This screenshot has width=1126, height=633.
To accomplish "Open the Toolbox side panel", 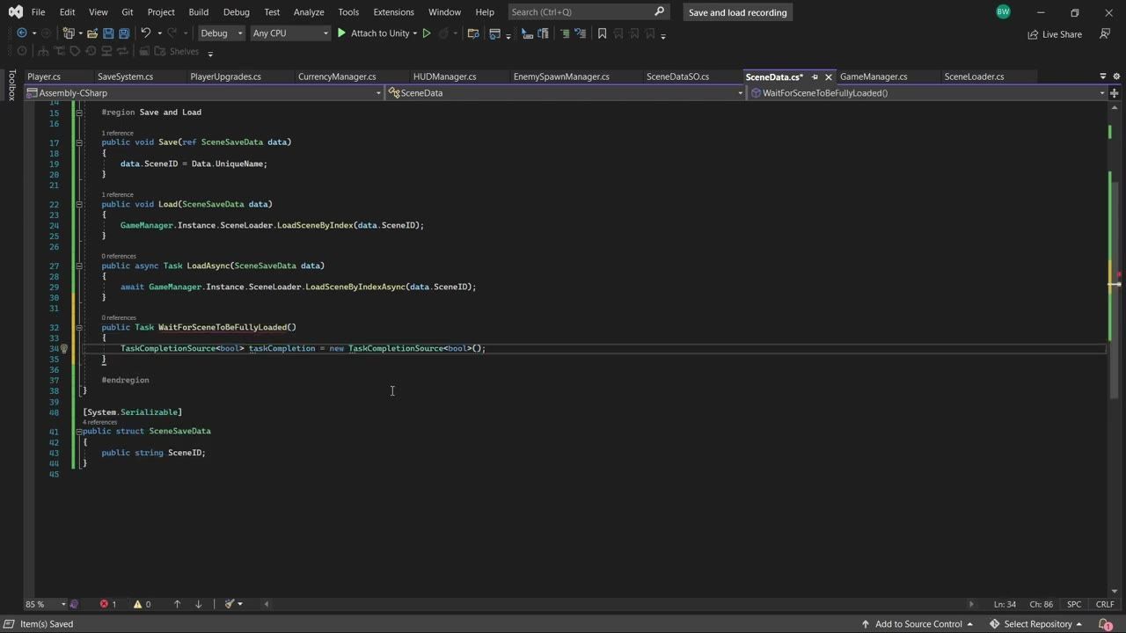I will (11, 85).
